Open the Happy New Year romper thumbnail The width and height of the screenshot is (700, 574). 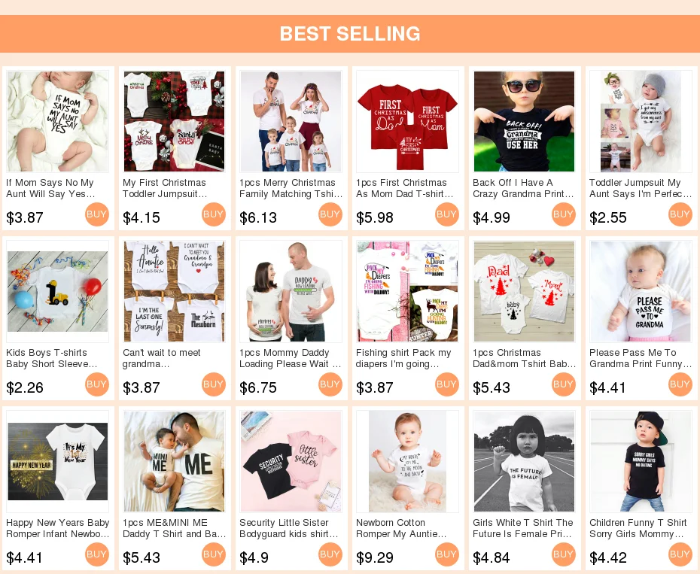coord(58,461)
